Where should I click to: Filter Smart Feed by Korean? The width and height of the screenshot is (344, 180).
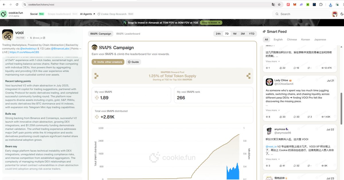tap(305, 40)
